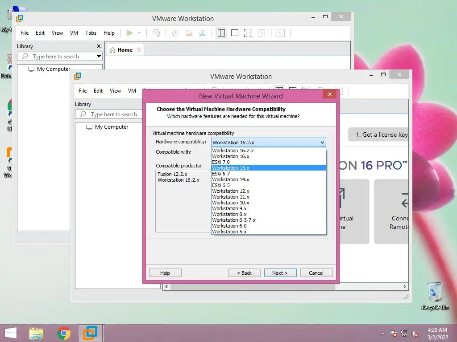Click the VMware Workstation taskbar icon

coord(91,333)
